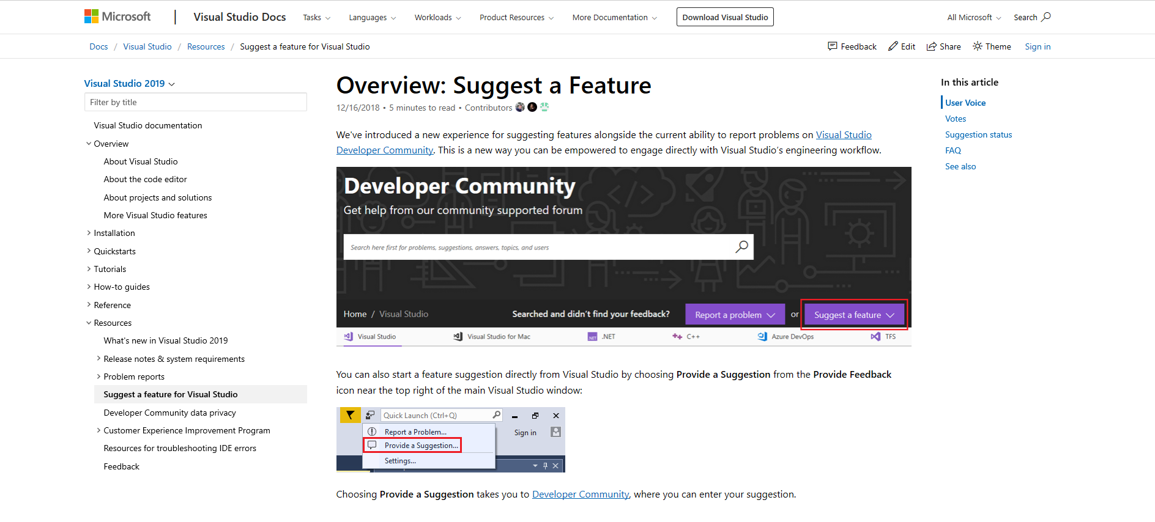Expand Problem reports item
The height and width of the screenshot is (522, 1155).
[98, 377]
